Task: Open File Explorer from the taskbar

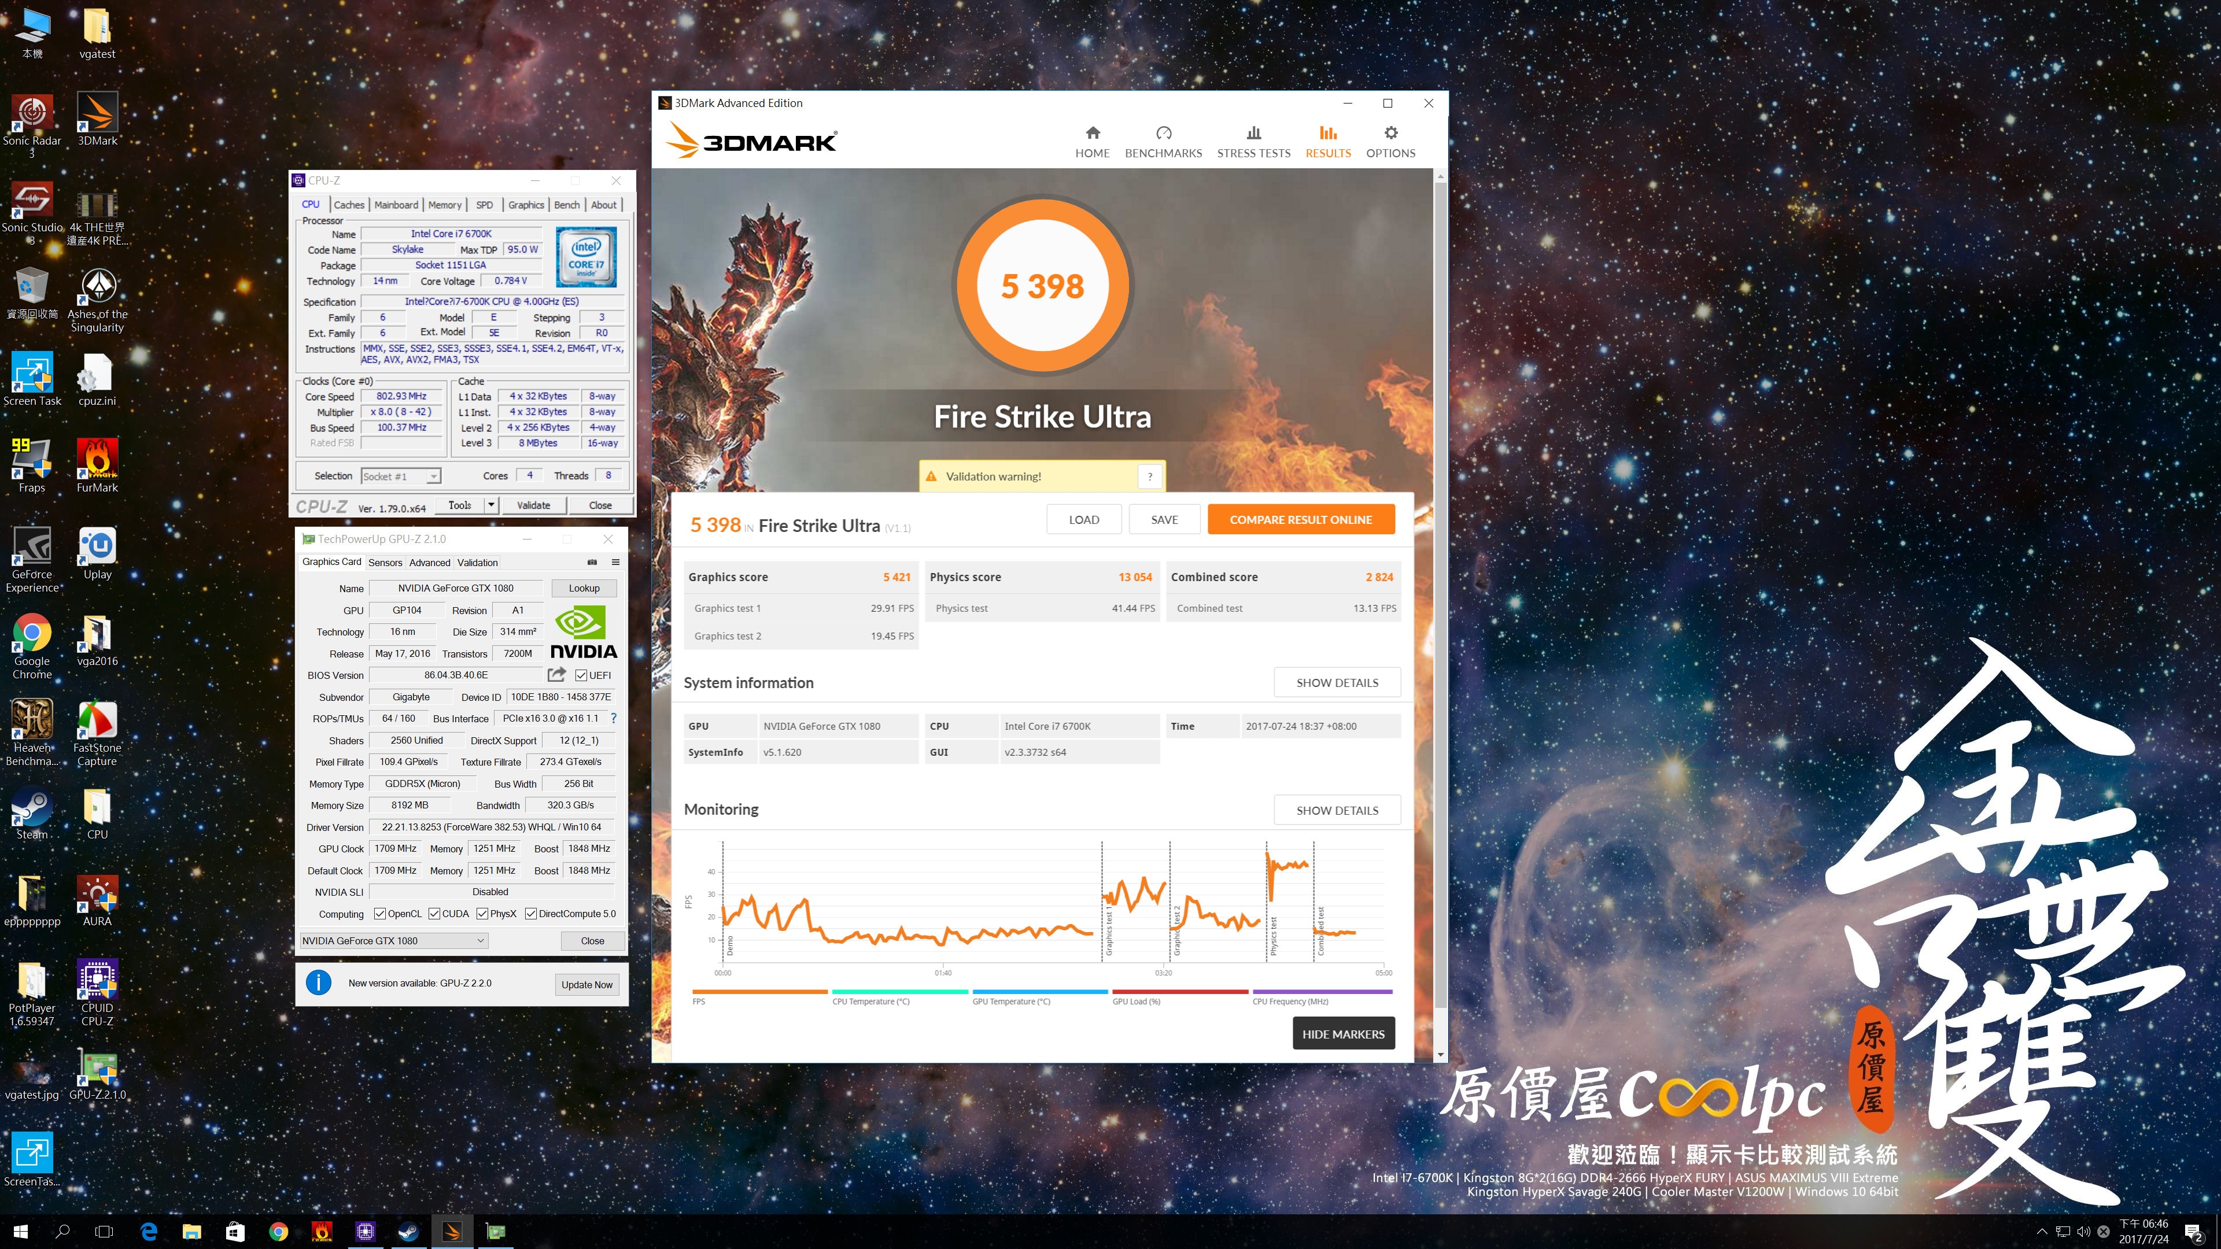Action: pos(191,1232)
